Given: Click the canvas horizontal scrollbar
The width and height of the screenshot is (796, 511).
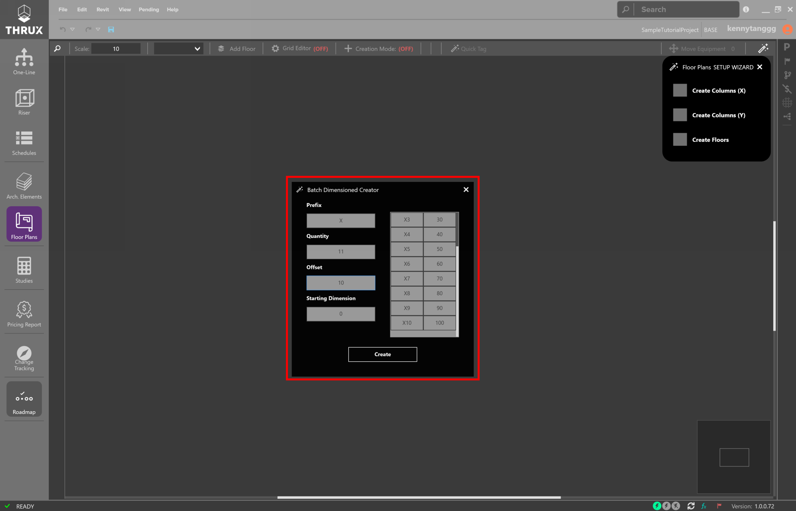Looking at the screenshot, I should tap(419, 497).
